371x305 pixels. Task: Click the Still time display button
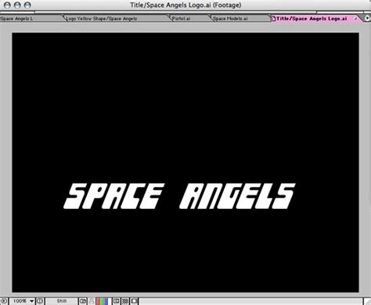(x=62, y=301)
